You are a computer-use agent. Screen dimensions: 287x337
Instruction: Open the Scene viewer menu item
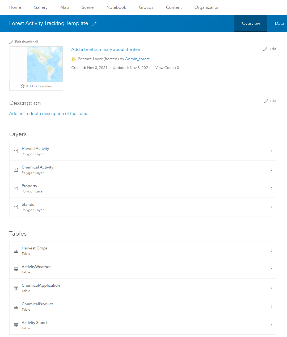[88, 7]
